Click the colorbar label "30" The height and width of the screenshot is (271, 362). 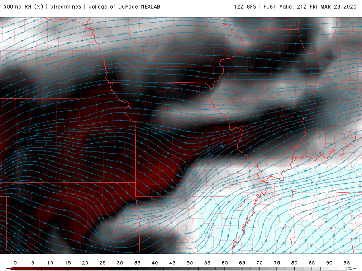coord(120,263)
